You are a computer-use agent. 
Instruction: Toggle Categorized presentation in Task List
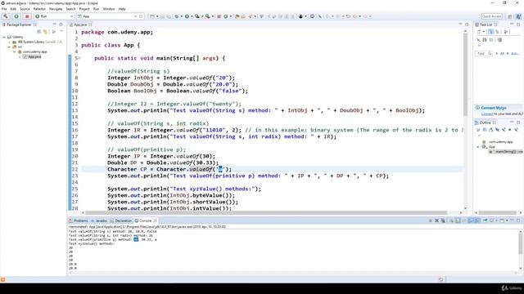[491, 32]
